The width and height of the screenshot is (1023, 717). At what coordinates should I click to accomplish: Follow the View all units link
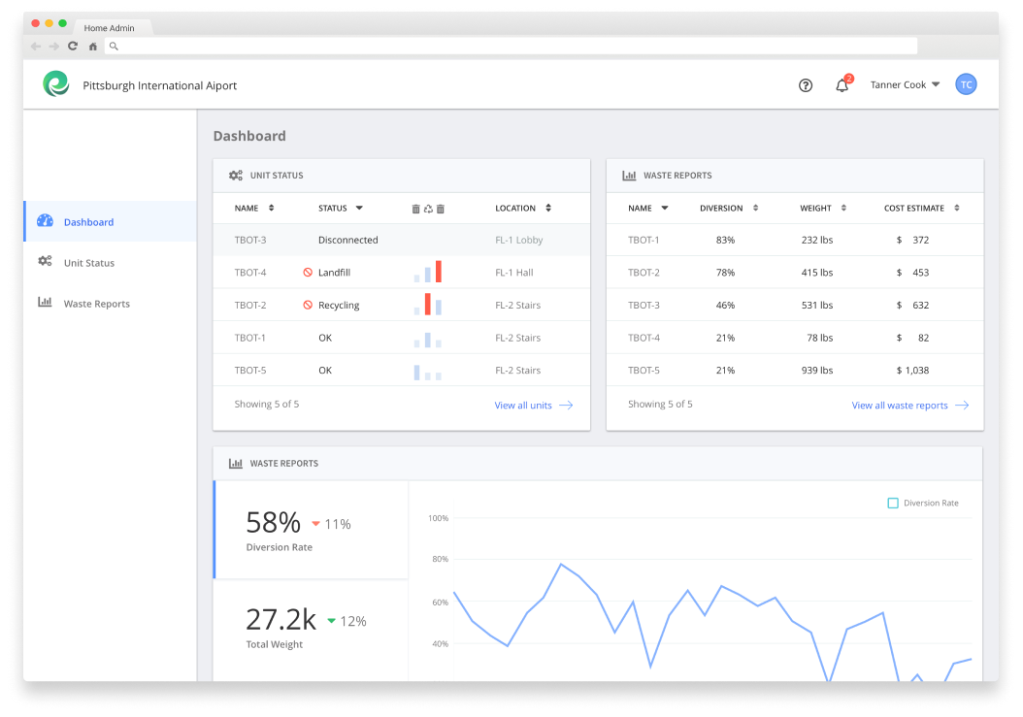click(x=523, y=406)
